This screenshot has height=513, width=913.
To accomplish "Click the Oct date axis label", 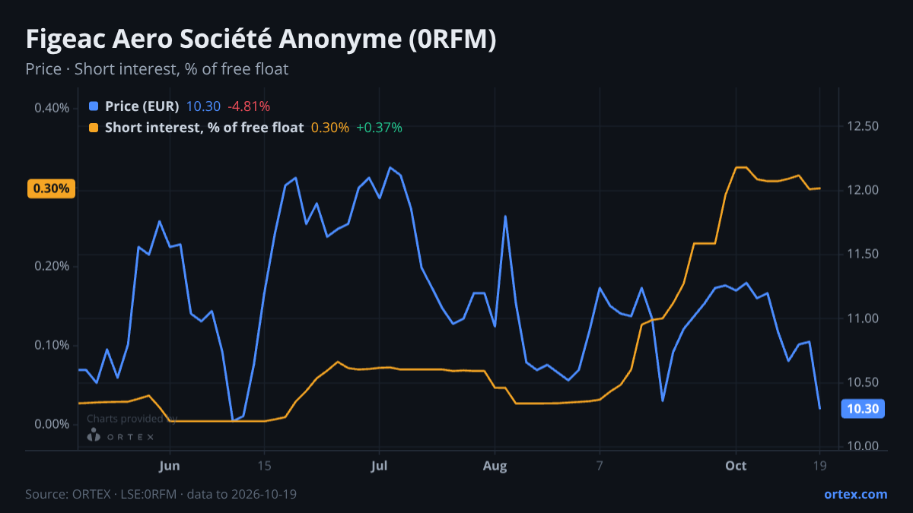I will [736, 465].
